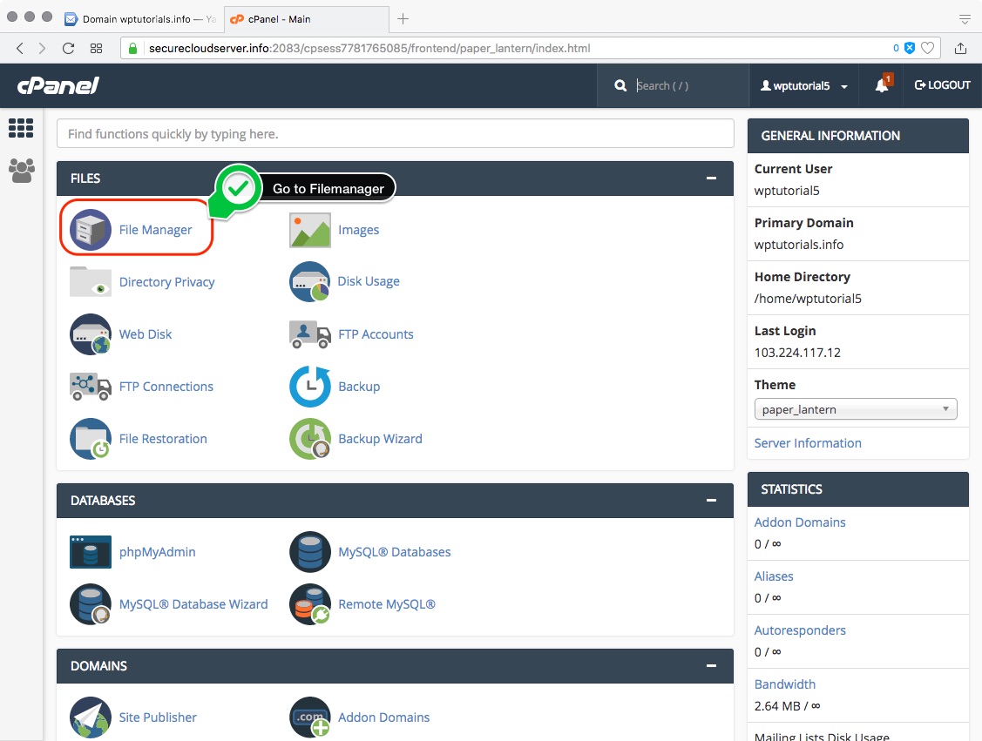Open the notifications bell icon
The width and height of the screenshot is (982, 741).
click(883, 85)
